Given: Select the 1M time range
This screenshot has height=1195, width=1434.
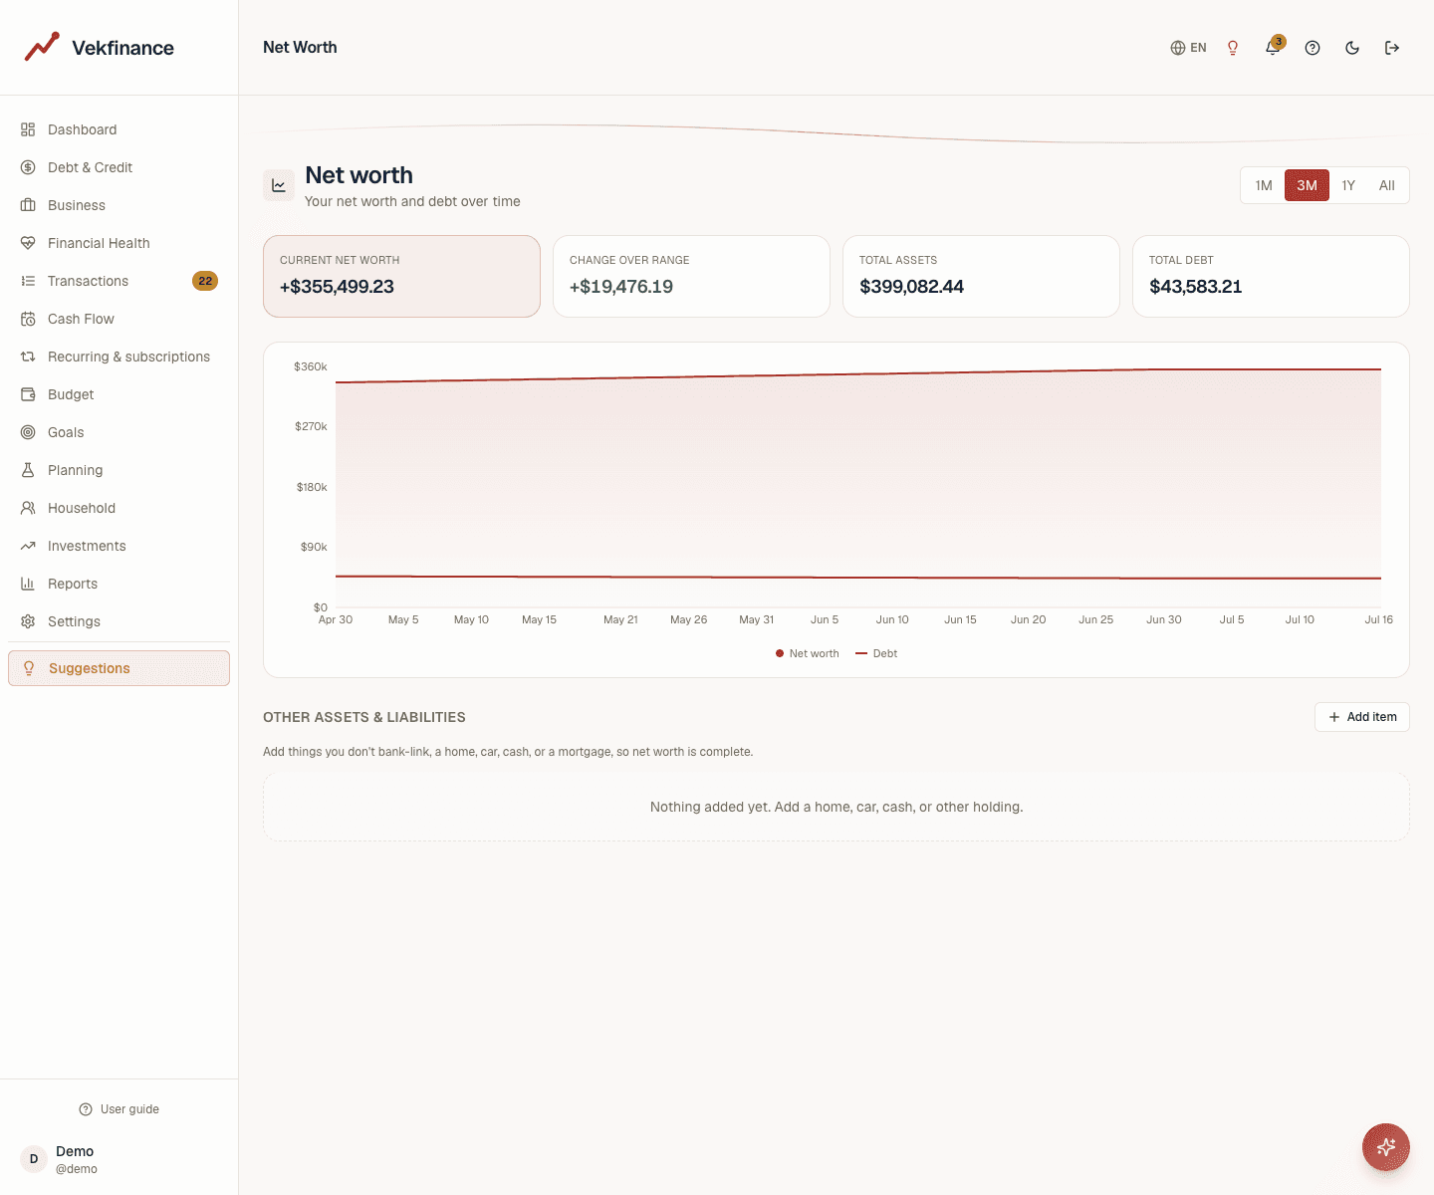Looking at the screenshot, I should click(1264, 185).
